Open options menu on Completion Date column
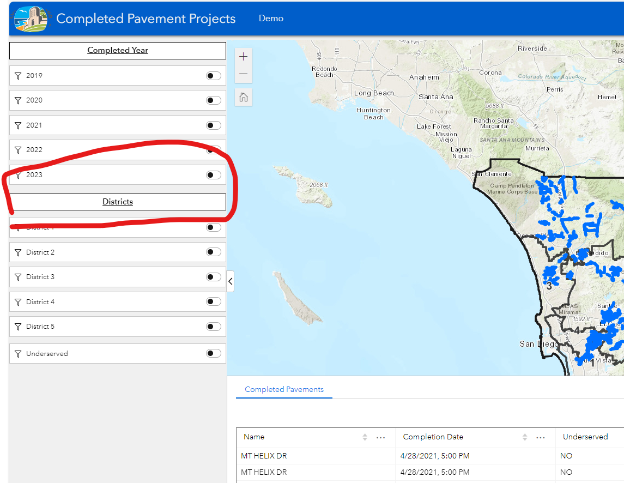Image resolution: width=624 pixels, height=483 pixels. point(541,437)
